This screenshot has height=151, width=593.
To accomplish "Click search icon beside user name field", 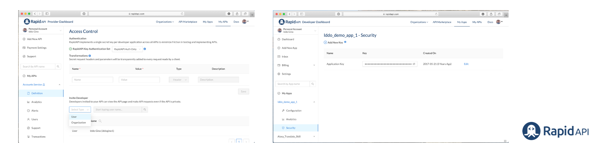I will [145, 109].
